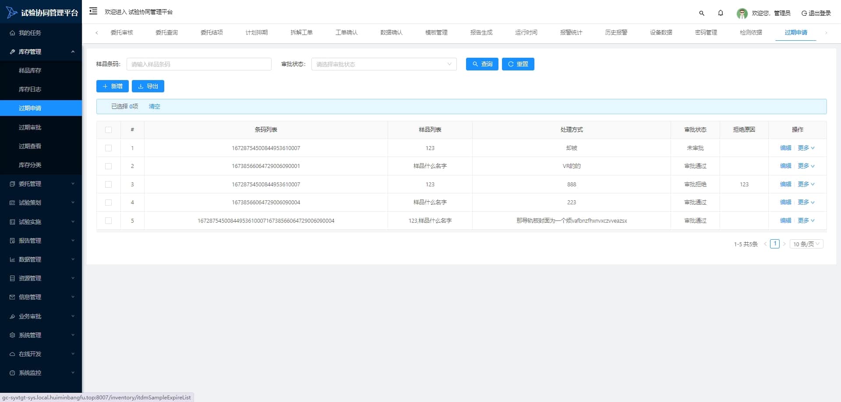Click the platform logo icon
This screenshot has height=402, width=841.
(11, 13)
